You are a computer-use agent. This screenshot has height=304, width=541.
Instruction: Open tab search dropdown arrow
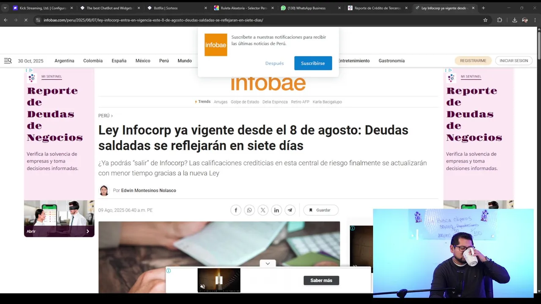[x=5, y=8]
